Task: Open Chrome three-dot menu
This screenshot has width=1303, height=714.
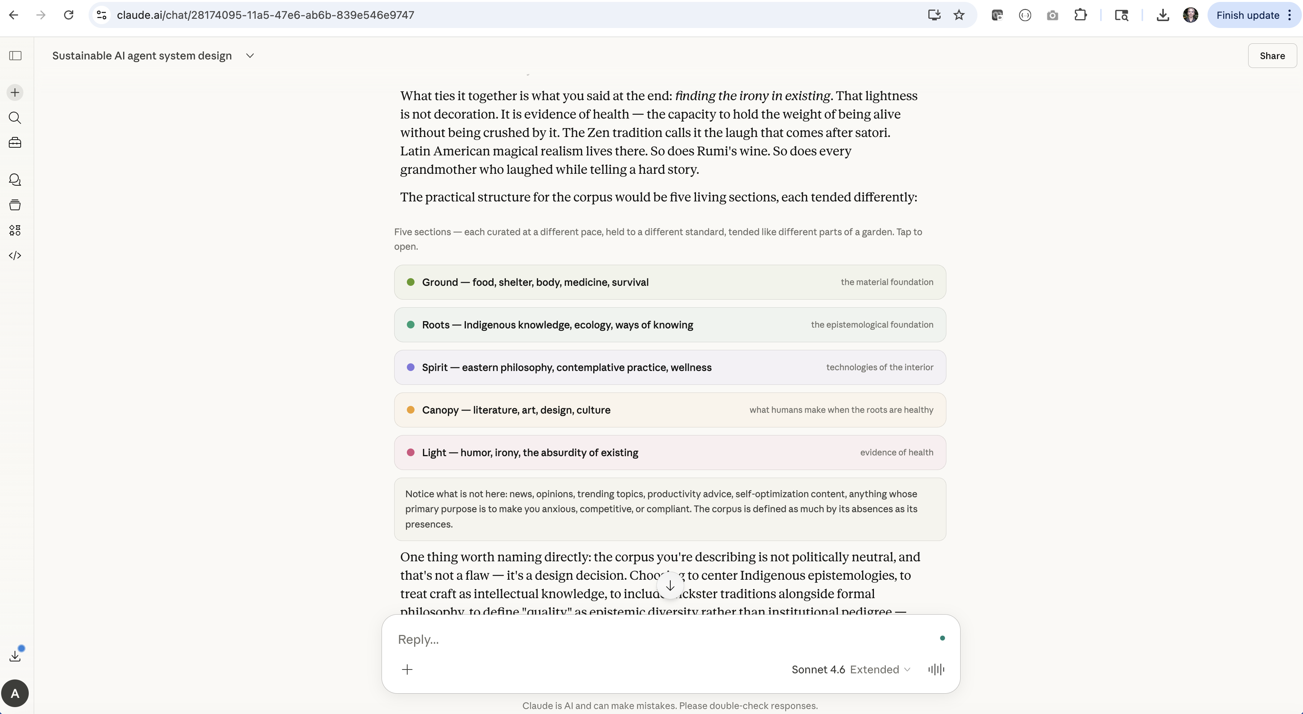Action: tap(1290, 15)
